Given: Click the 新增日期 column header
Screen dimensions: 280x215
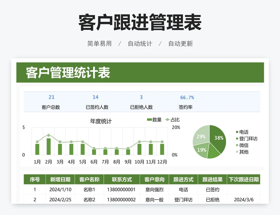Looking at the screenshot, I should 60,180.
